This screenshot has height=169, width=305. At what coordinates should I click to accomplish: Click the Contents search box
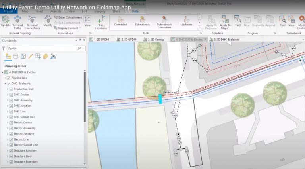click(43, 48)
